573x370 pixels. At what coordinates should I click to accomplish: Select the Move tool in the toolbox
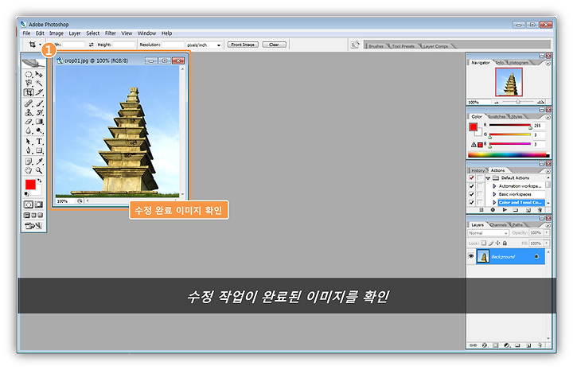pyautogui.click(x=39, y=75)
